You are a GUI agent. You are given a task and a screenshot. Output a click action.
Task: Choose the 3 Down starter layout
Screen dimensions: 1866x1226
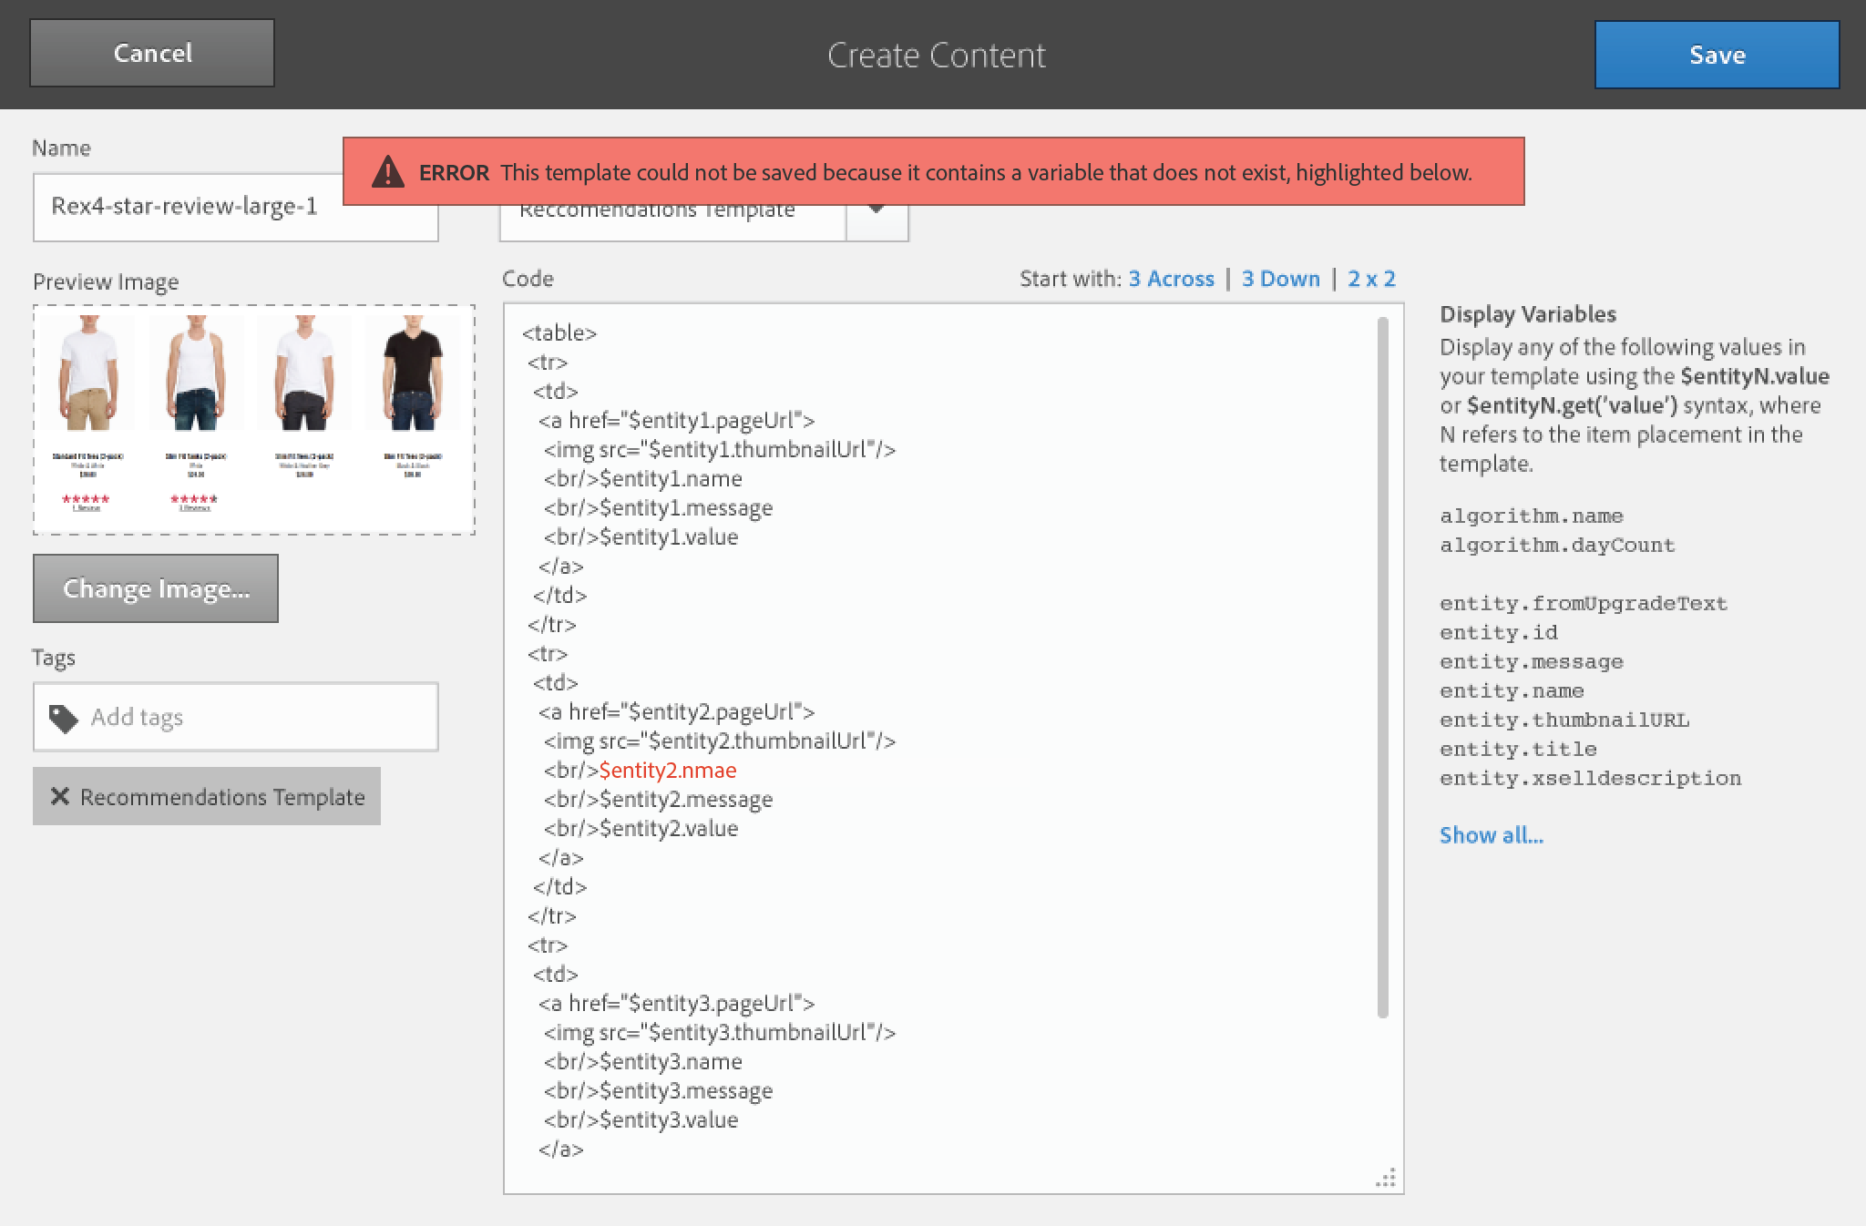1280,279
